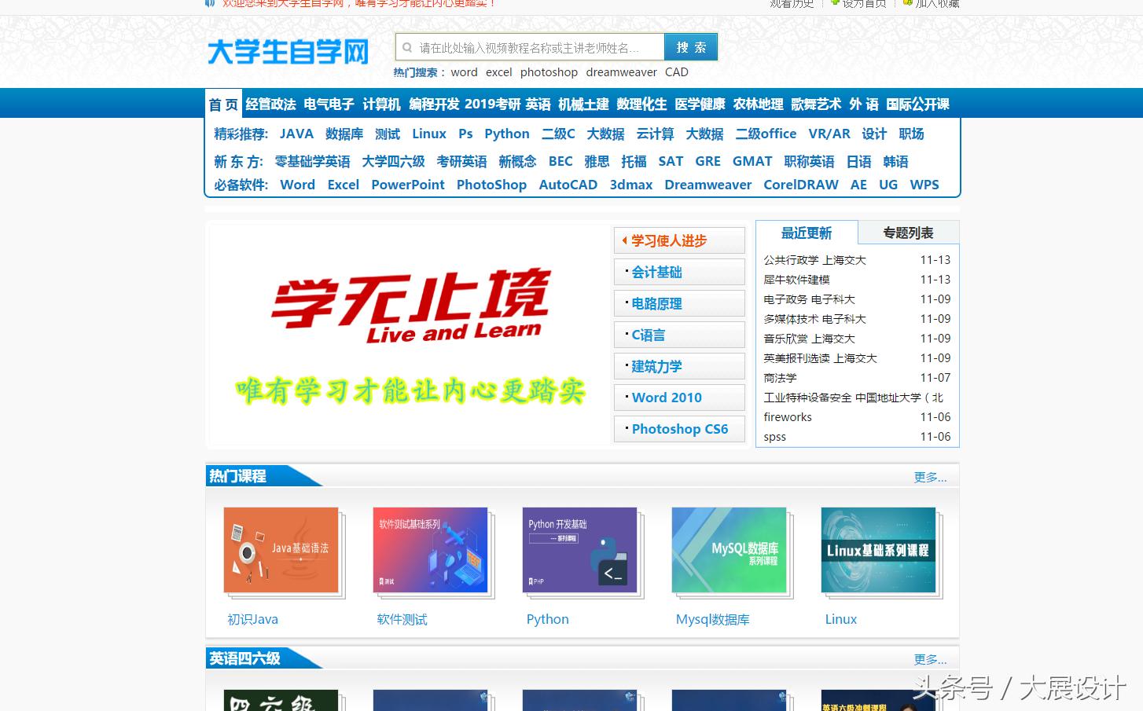Open the 初识Java course thumbnail

pos(281,550)
